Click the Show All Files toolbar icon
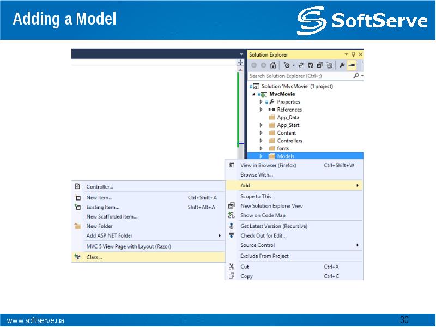Image resolution: width=436 pixels, height=327 pixels. pos(329,65)
